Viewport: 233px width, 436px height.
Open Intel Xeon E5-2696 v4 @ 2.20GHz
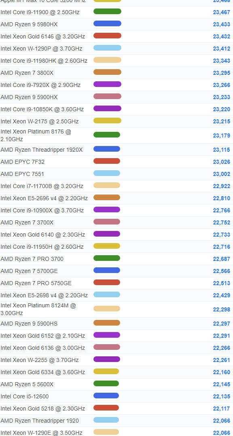click(x=44, y=198)
